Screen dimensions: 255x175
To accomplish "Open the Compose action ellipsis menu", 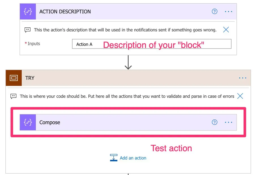I will pyautogui.click(x=228, y=122).
